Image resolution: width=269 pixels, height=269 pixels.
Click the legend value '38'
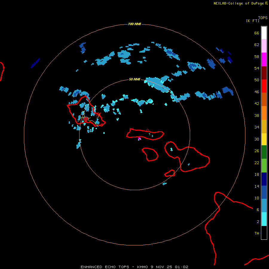tap(257, 115)
